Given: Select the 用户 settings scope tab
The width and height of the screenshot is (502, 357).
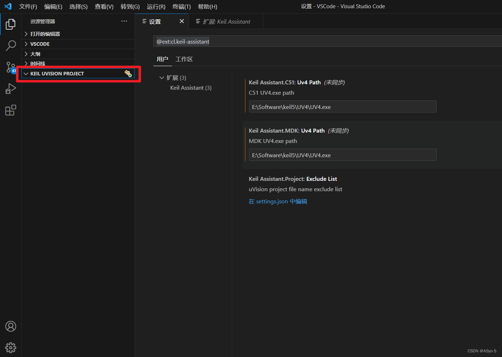Looking at the screenshot, I should [162, 59].
